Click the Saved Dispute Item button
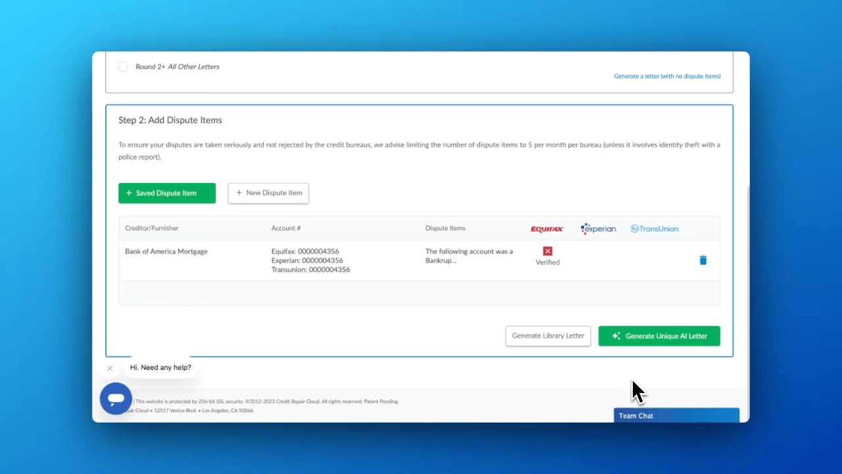This screenshot has height=474, width=842. click(167, 193)
